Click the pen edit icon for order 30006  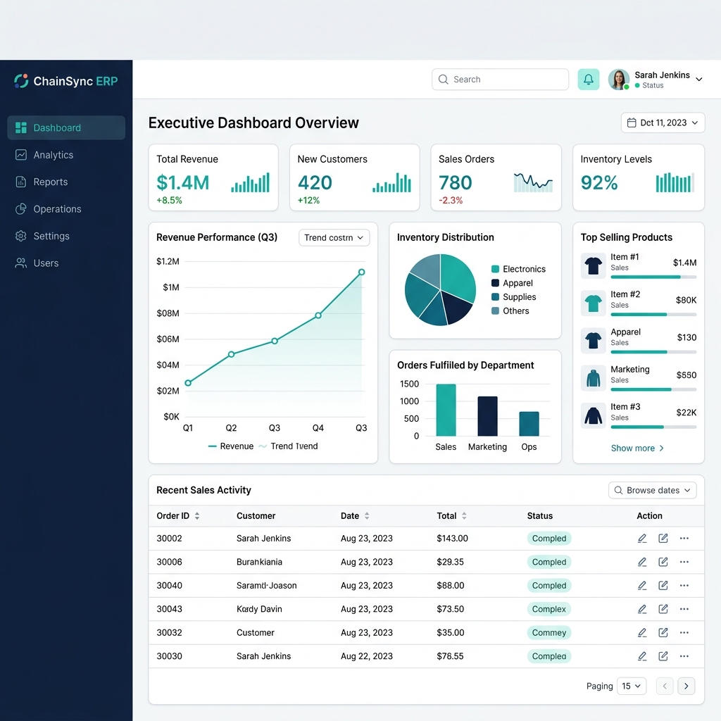click(x=642, y=562)
